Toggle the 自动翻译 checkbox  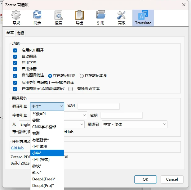(15, 57)
